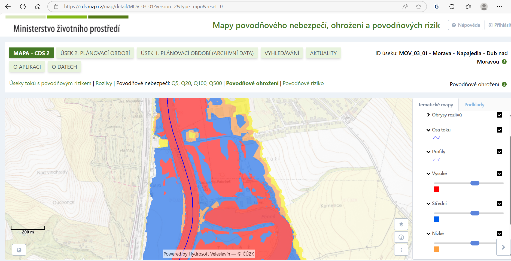The width and height of the screenshot is (511, 261).
Task: Click the globe icon on the map
Action: [19, 250]
